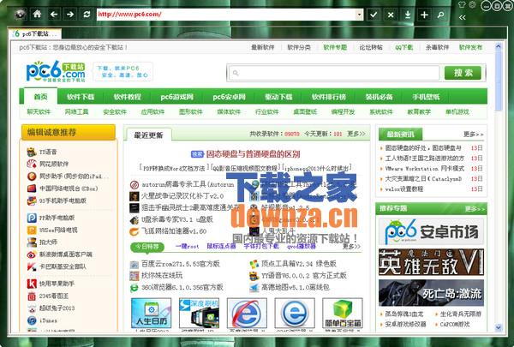
Task: Expand 更多>> next to 最新资讯
Action: tap(473, 135)
